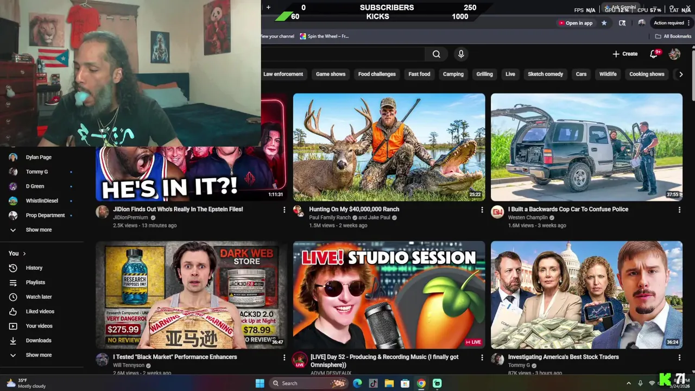The image size is (695, 391).
Task: Select the Wildlife filter chip
Action: click(x=608, y=74)
